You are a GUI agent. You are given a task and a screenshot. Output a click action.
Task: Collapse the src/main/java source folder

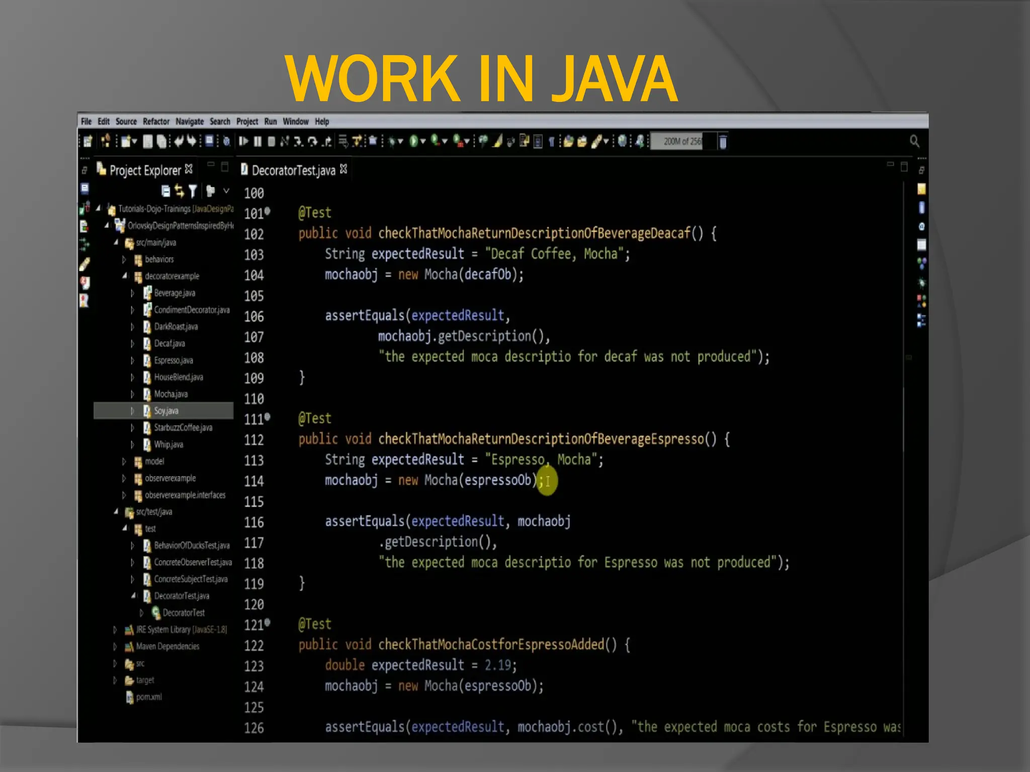click(x=116, y=242)
